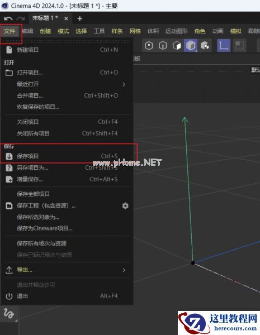Open the 运动图形 menu

[177, 31]
